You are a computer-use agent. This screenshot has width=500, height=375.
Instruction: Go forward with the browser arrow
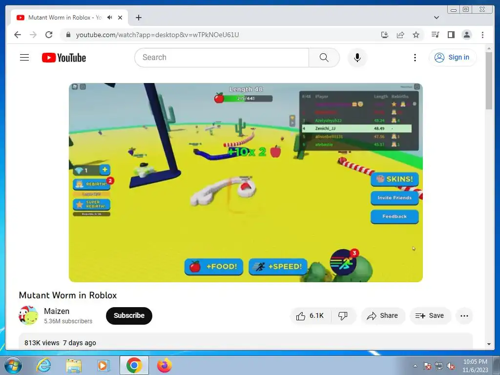tap(33, 35)
